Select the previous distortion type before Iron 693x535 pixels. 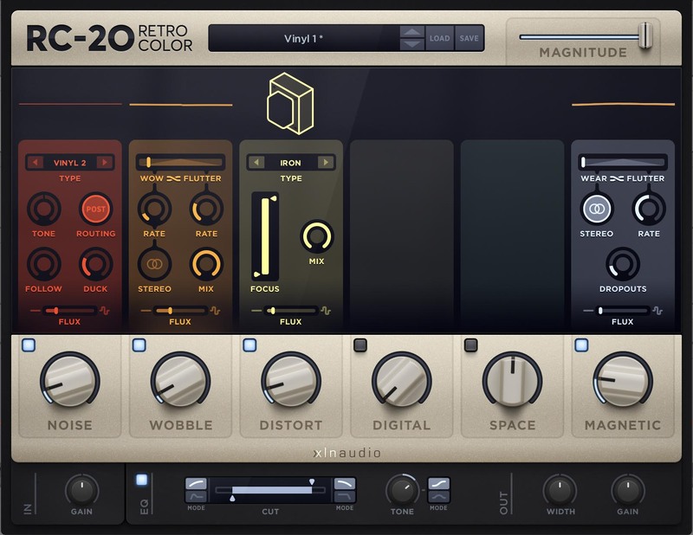pos(256,162)
